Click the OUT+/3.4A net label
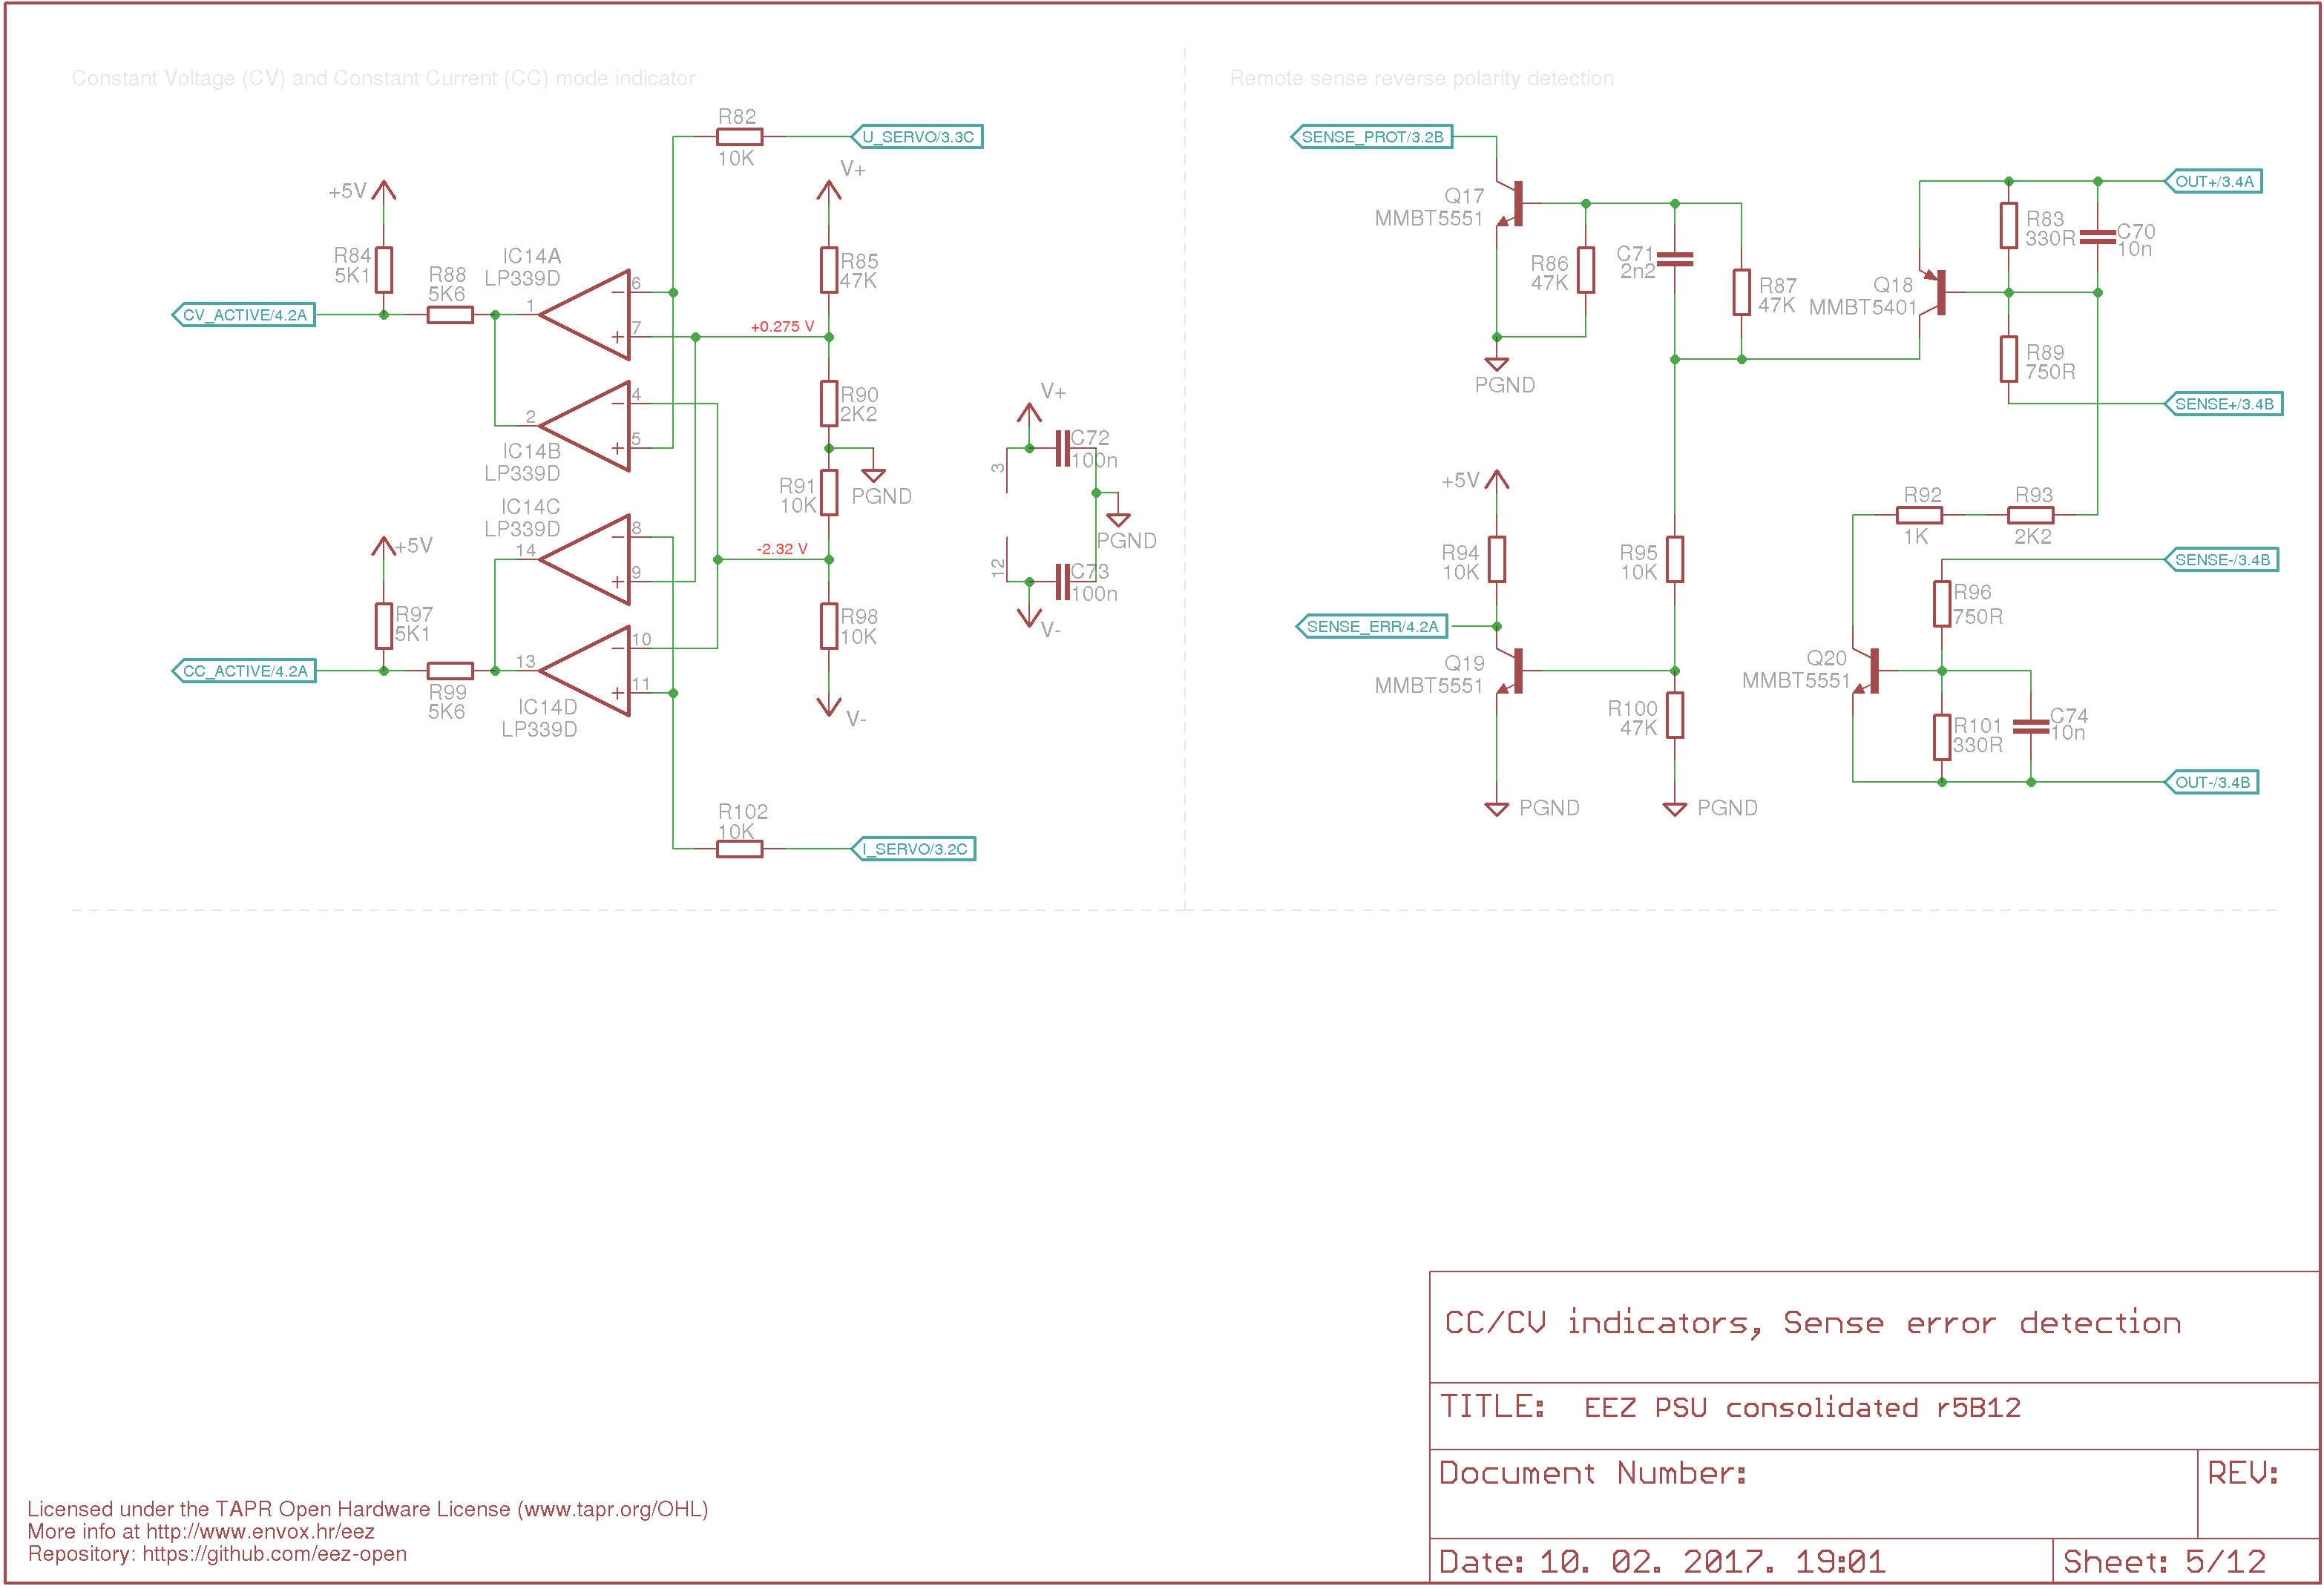 2214,182
